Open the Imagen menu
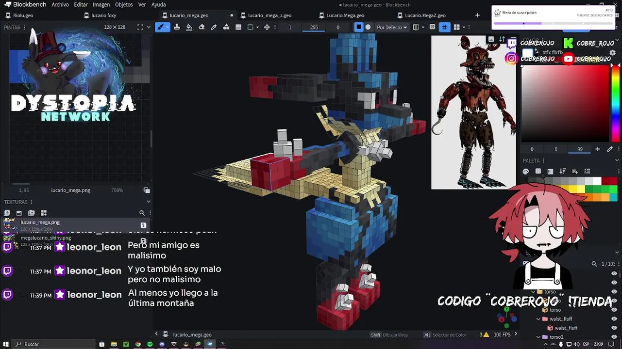The image size is (622, 349). pos(101,4)
